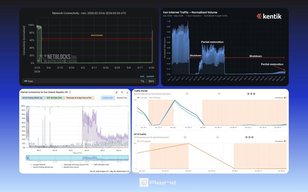Click the leftmost circular button in Traffic trends header
Screen dimensions: 308x192
coord(248,94)
